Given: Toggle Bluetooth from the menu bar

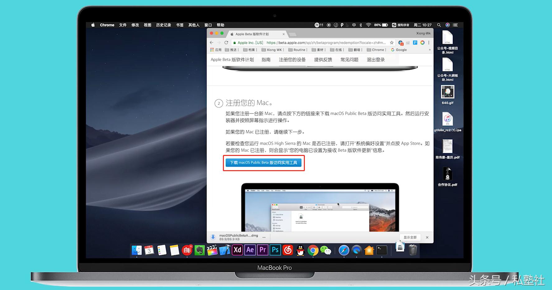Looking at the screenshot, I should point(360,25).
